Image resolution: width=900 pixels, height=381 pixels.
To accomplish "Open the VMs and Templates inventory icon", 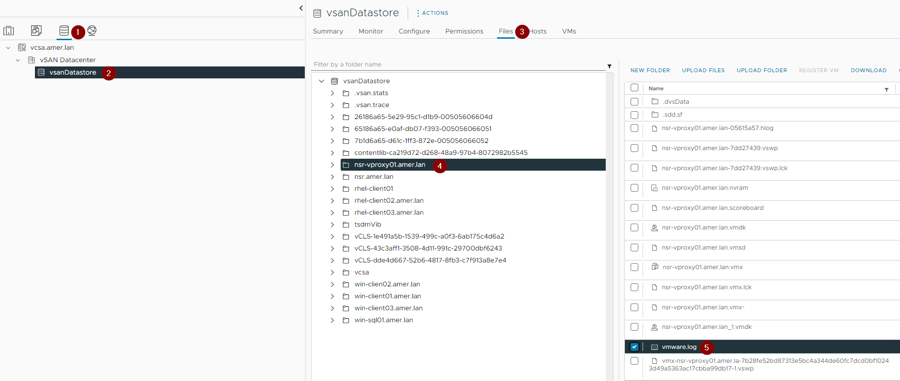I will [x=36, y=31].
